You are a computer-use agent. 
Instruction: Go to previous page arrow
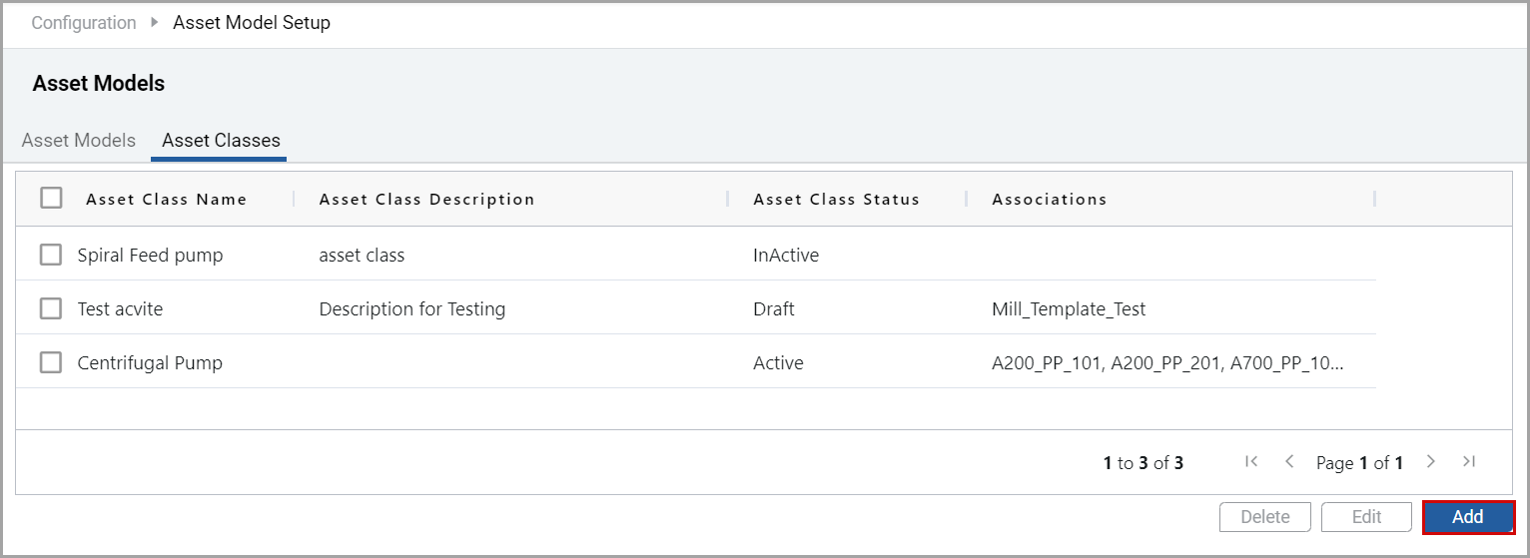click(x=1289, y=461)
